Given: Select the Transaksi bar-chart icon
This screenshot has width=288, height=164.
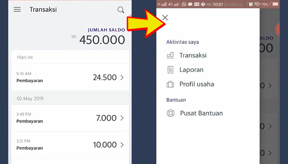Looking at the screenshot, I should pos(170,55).
